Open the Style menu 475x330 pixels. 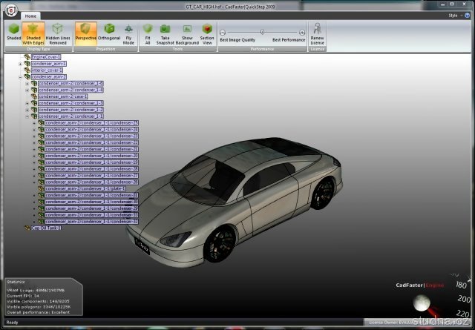pos(454,15)
